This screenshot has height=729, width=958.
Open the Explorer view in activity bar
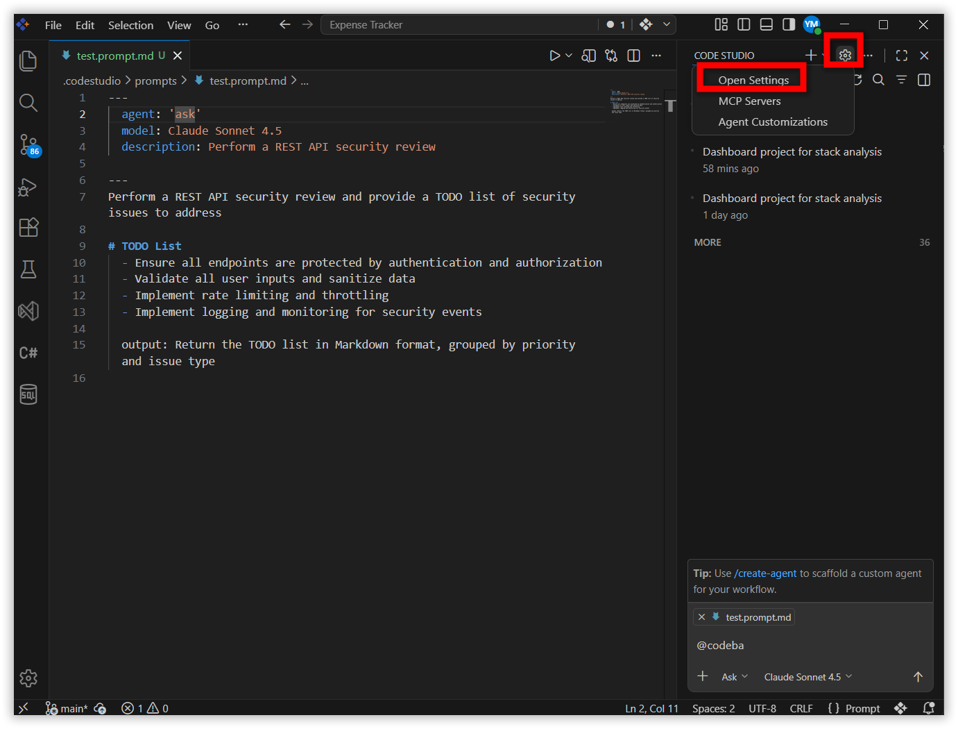pyautogui.click(x=28, y=61)
